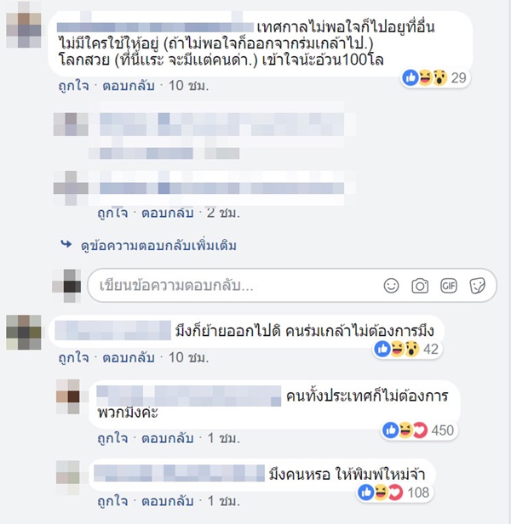Attach a photo using camera icon
511x524 pixels.
click(420, 286)
